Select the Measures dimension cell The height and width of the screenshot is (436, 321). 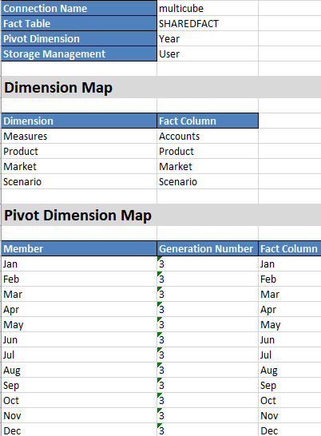79,136
